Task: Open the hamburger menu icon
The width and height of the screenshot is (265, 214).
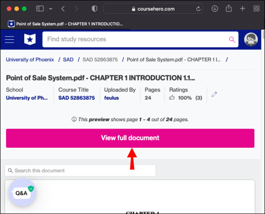Action: point(10,39)
